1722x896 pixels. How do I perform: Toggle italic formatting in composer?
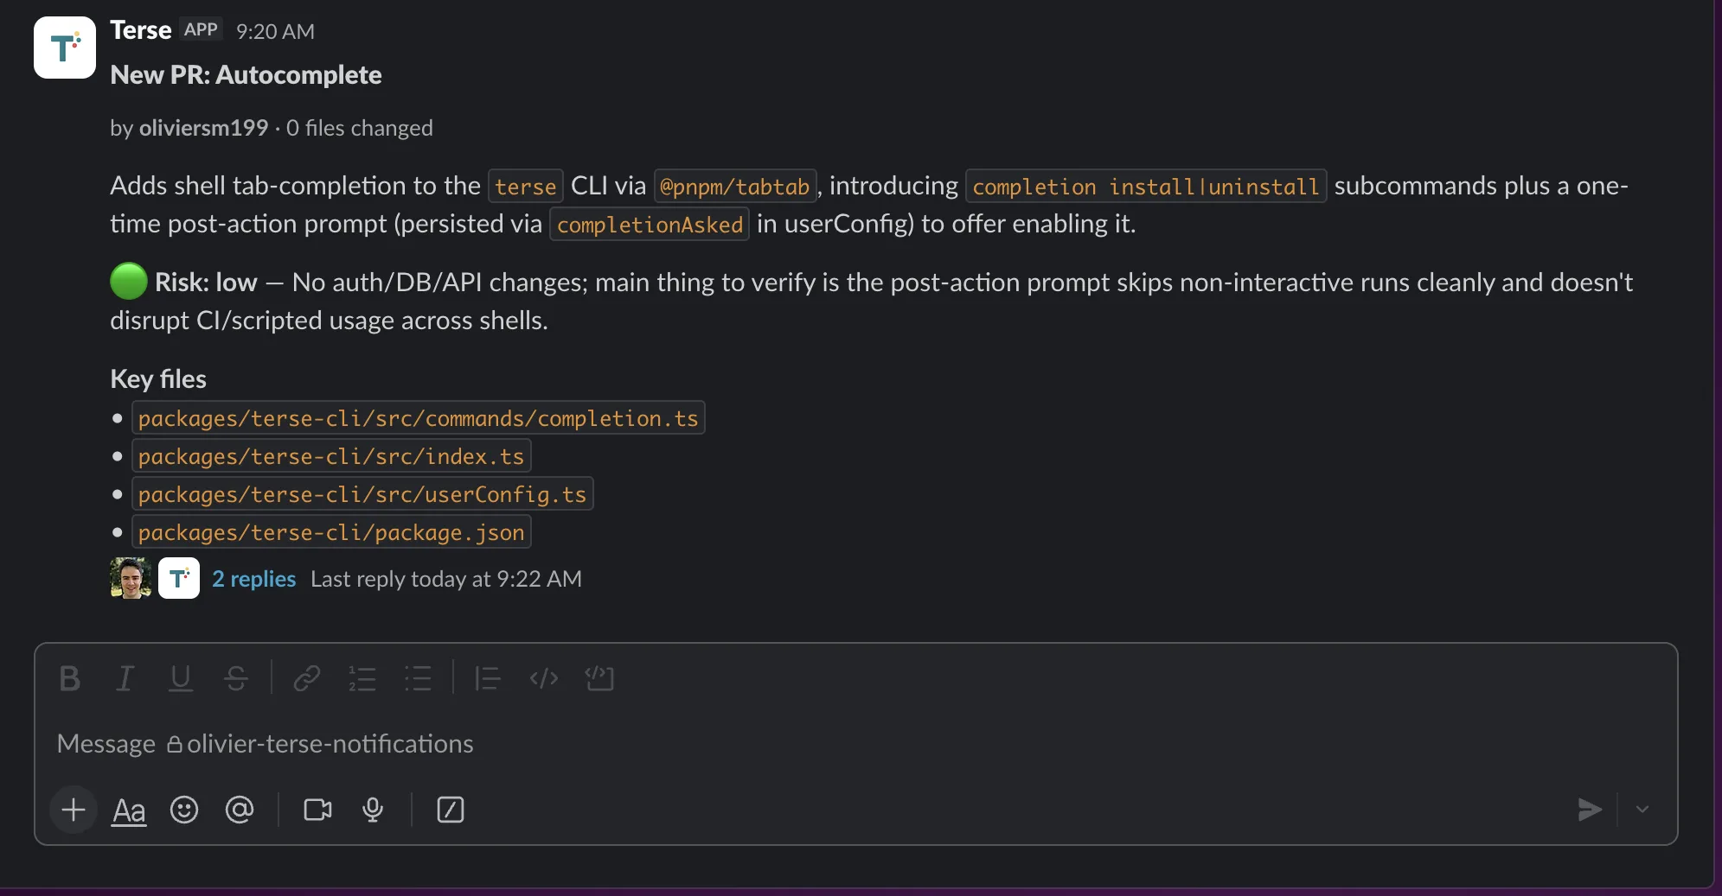(x=125, y=679)
